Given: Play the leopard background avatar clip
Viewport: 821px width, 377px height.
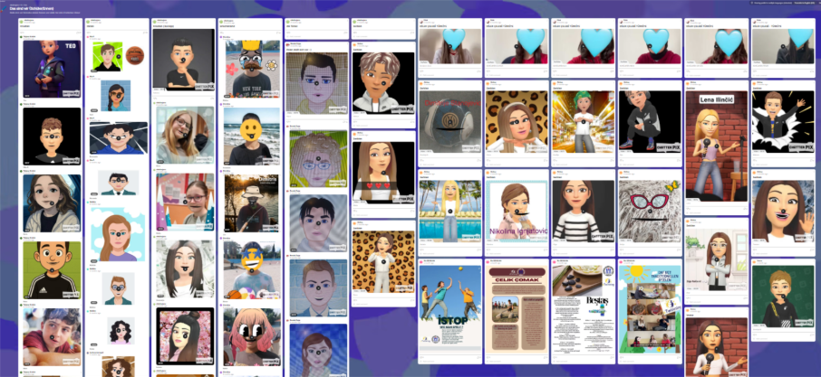Looking at the screenshot, I should pyautogui.click(x=517, y=120).
